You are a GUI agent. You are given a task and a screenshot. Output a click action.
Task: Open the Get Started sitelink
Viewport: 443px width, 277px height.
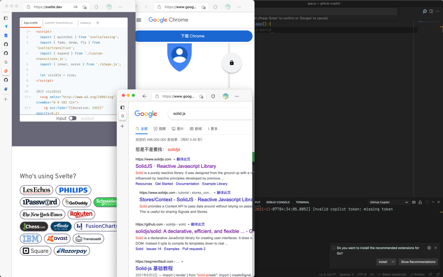coord(164,184)
